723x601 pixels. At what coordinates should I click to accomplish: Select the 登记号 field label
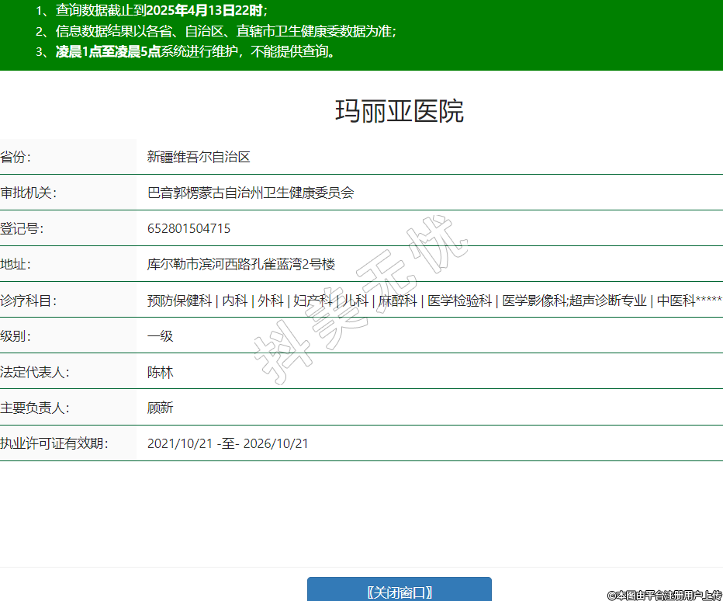[22, 228]
